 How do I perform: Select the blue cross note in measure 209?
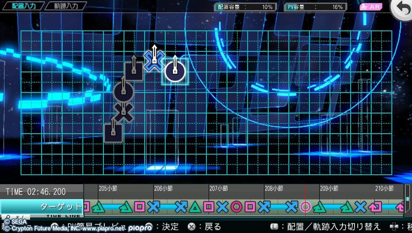coord(361,207)
